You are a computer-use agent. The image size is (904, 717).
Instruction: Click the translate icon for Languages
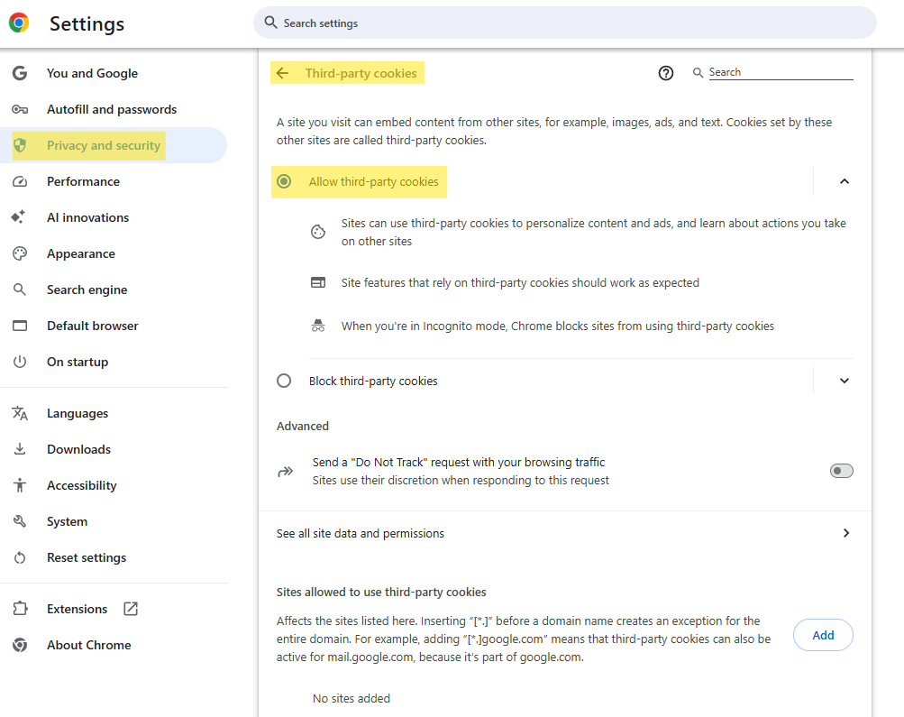pos(20,413)
